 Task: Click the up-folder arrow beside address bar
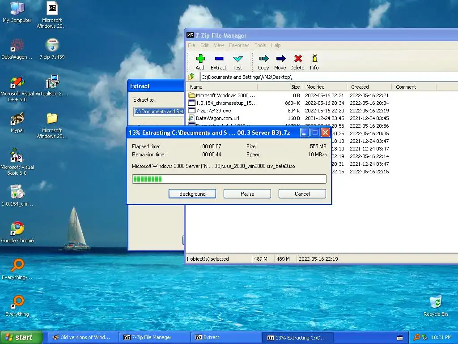pos(191,77)
